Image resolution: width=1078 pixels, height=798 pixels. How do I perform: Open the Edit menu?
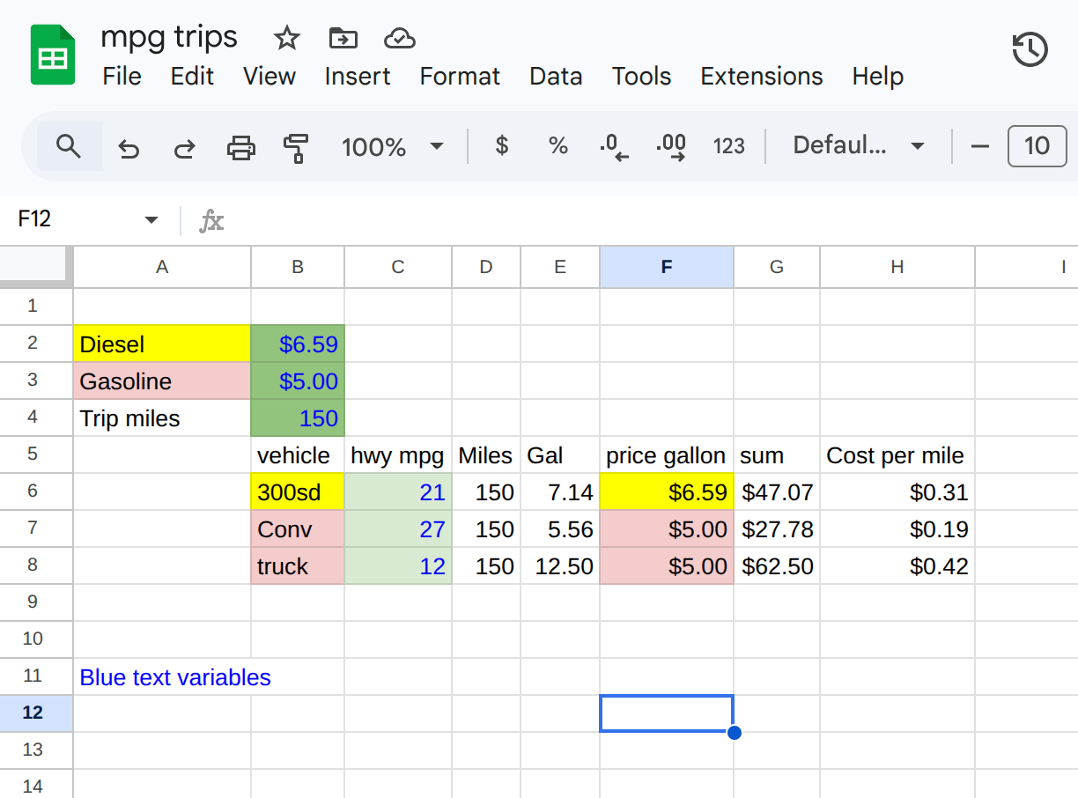pyautogui.click(x=192, y=77)
